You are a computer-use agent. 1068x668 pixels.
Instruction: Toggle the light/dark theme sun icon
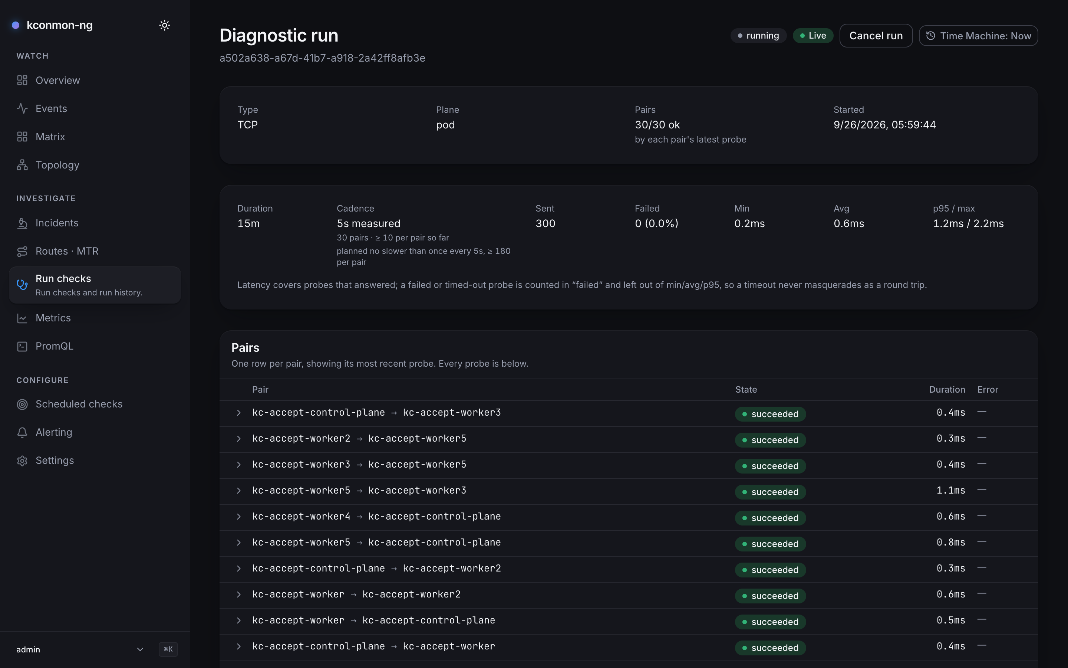pos(165,25)
